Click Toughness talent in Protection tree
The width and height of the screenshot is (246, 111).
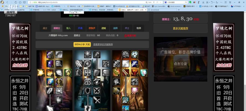tap(106, 64)
